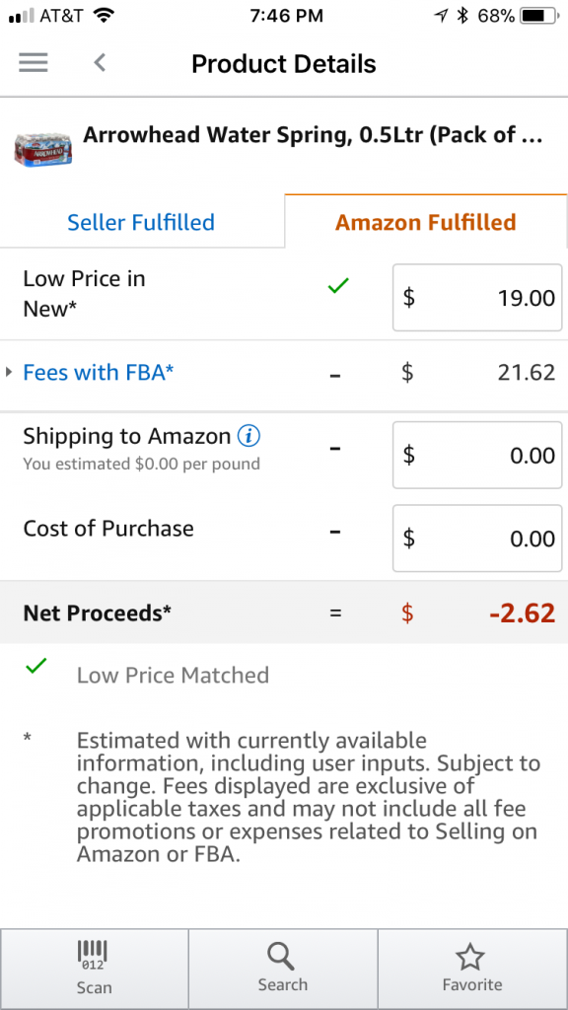Expand the Fees with FBA disclosure triangle
The width and height of the screenshot is (568, 1010).
[x=8, y=372]
